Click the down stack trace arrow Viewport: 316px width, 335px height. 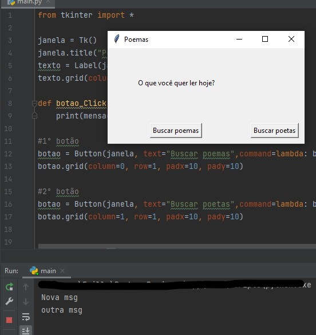coord(26,302)
